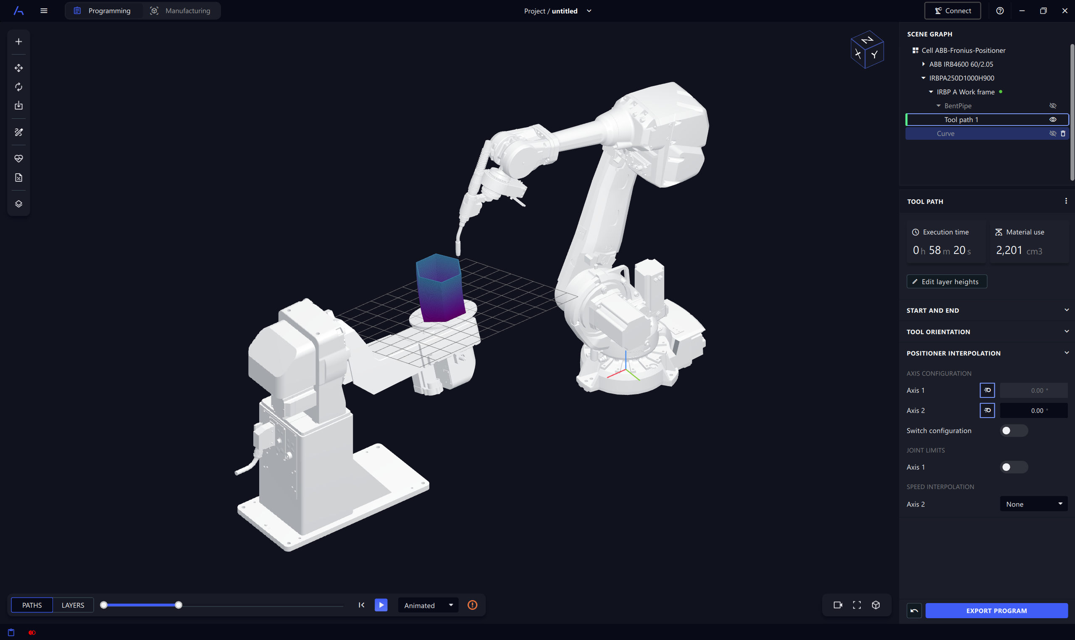
Task: Collapse IRBP A Work frame node
Action: point(931,91)
